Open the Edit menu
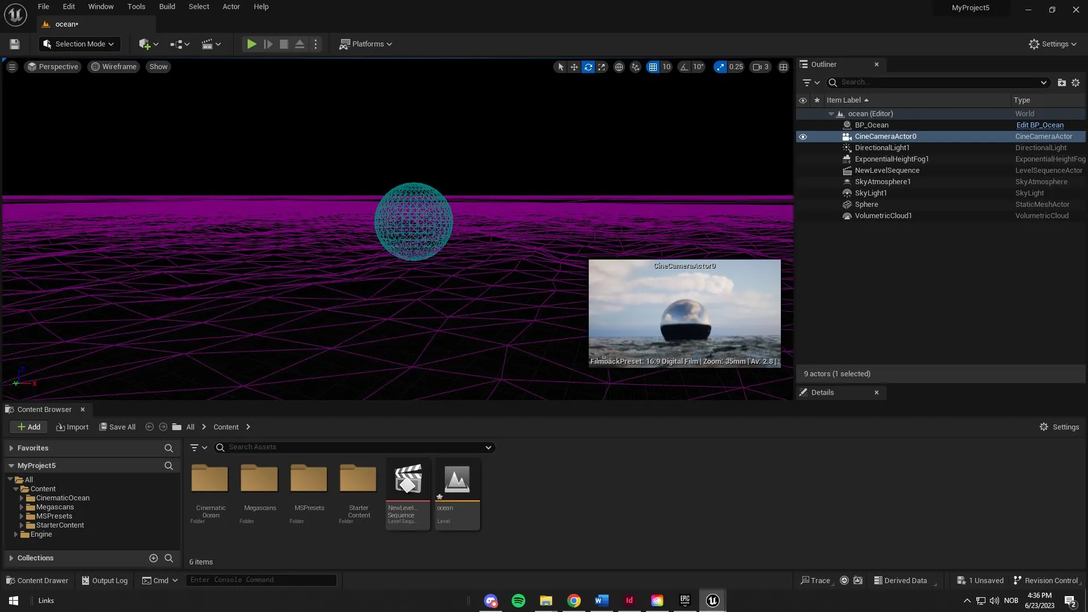Screen dimensions: 1088x612 (69, 7)
